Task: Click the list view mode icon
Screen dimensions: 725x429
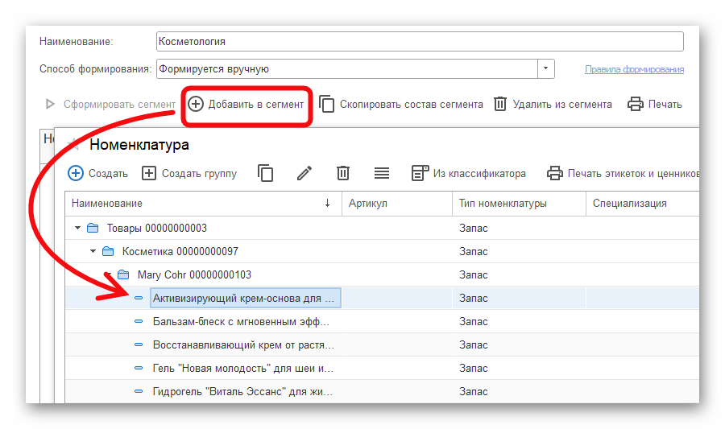Action: tap(382, 174)
